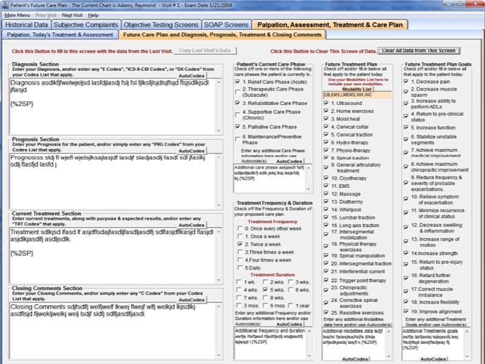485x364 pixels.
Task: Switch to Subjective Complaints tab
Action: [x=85, y=25]
